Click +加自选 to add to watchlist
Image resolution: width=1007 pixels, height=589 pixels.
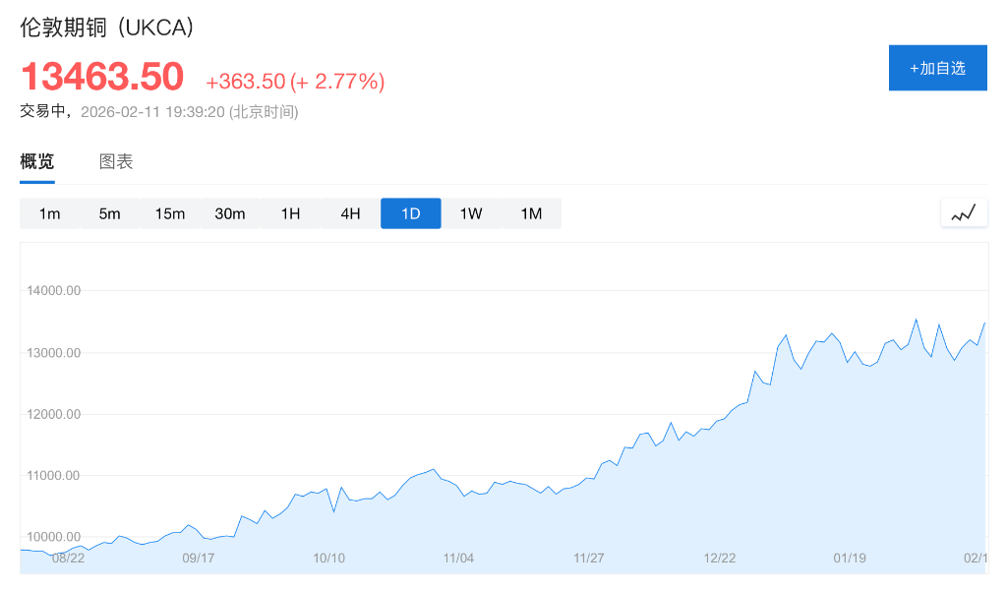[937, 67]
